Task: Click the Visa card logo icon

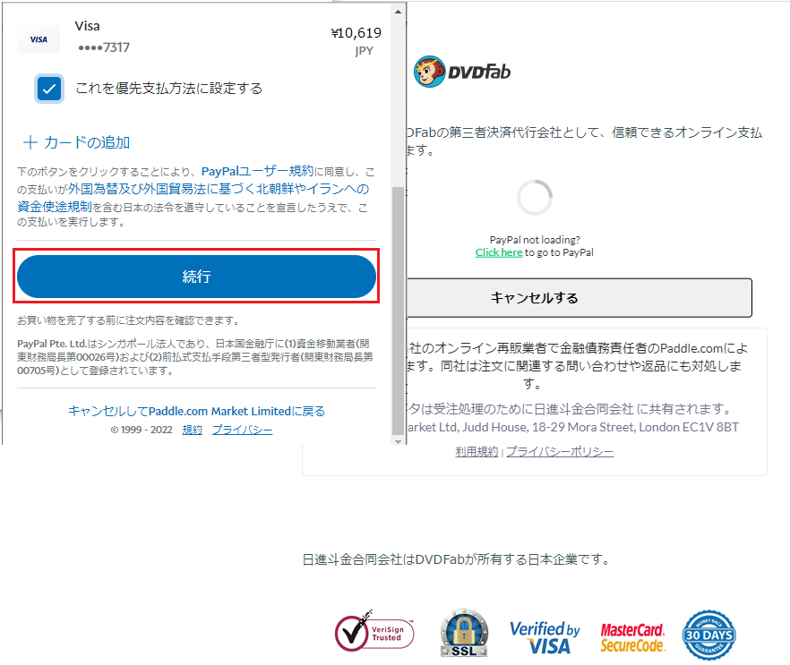Action: click(x=39, y=39)
